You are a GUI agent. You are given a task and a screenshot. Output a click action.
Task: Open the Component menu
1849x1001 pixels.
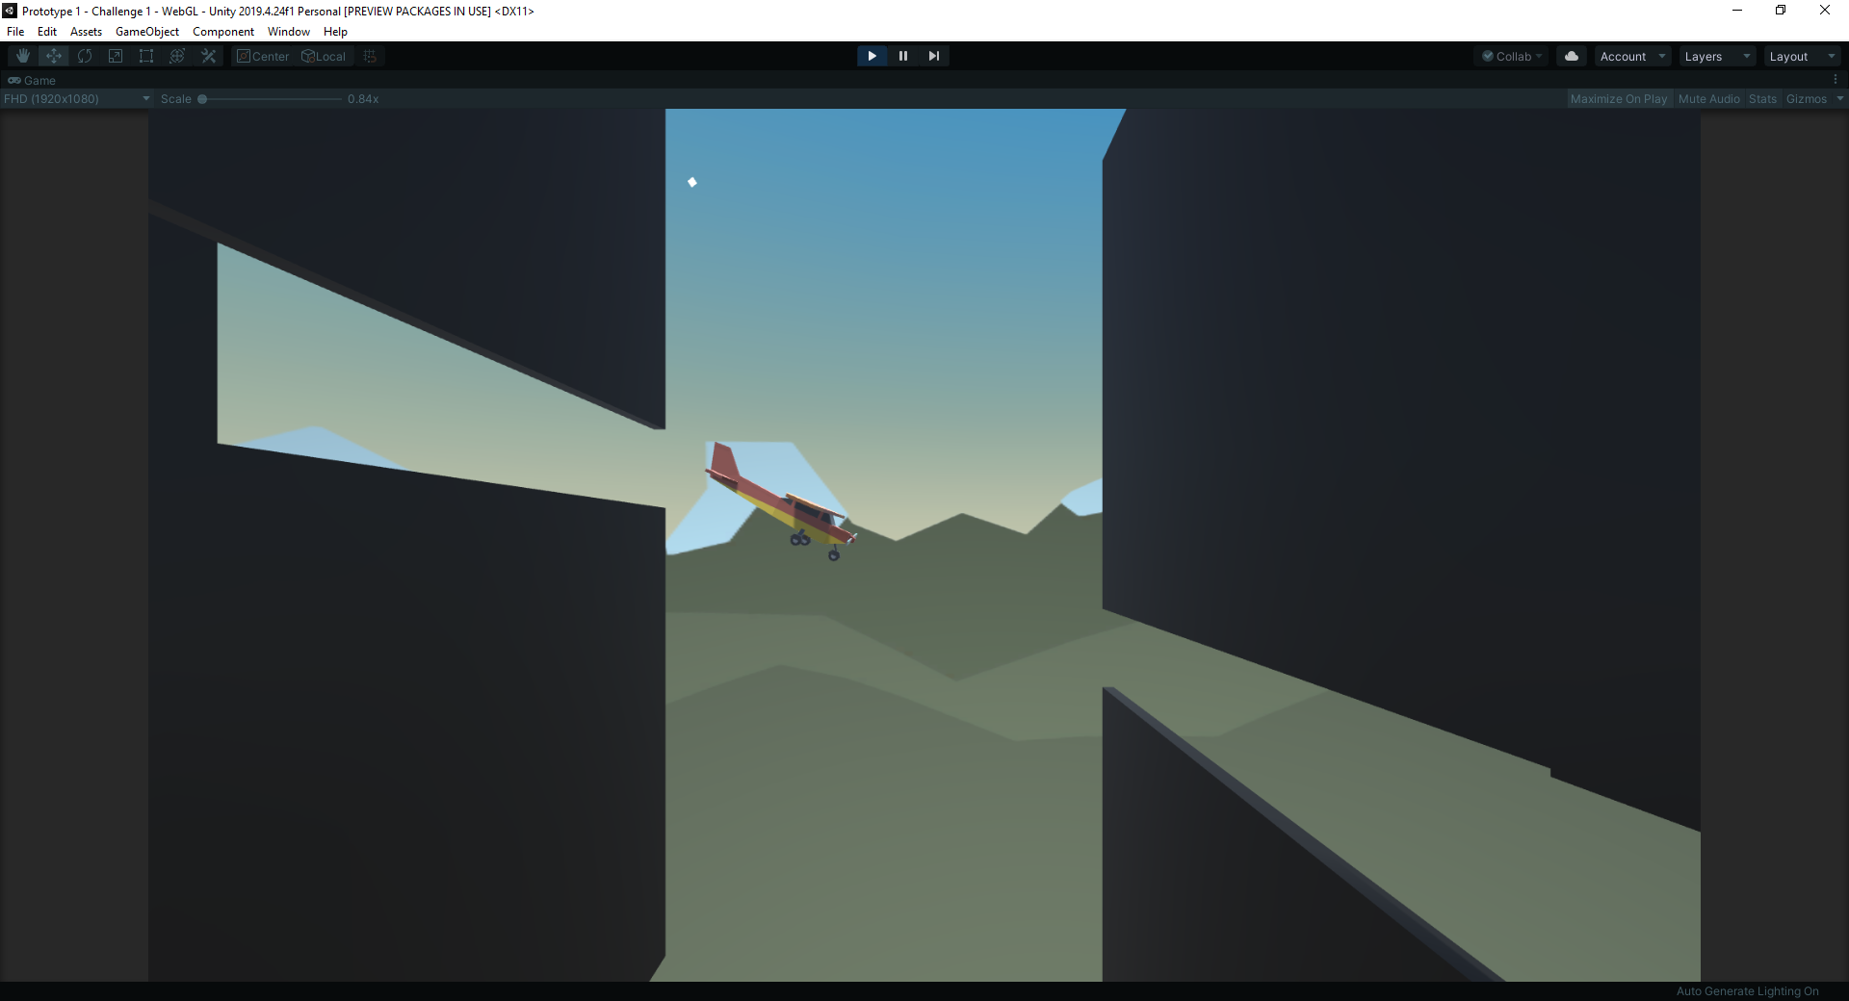(x=223, y=31)
